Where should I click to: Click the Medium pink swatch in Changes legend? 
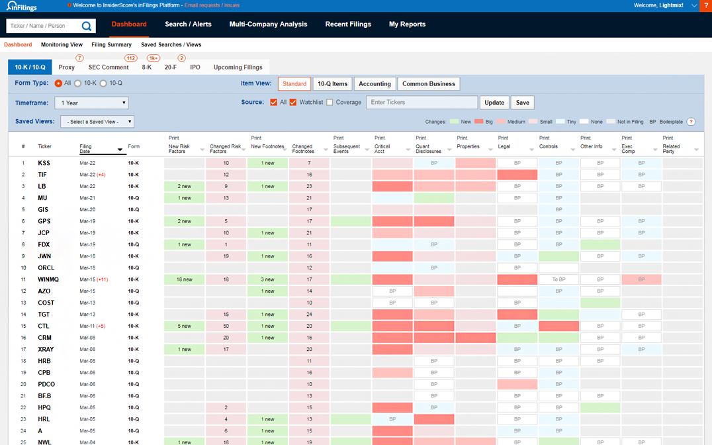tap(501, 122)
